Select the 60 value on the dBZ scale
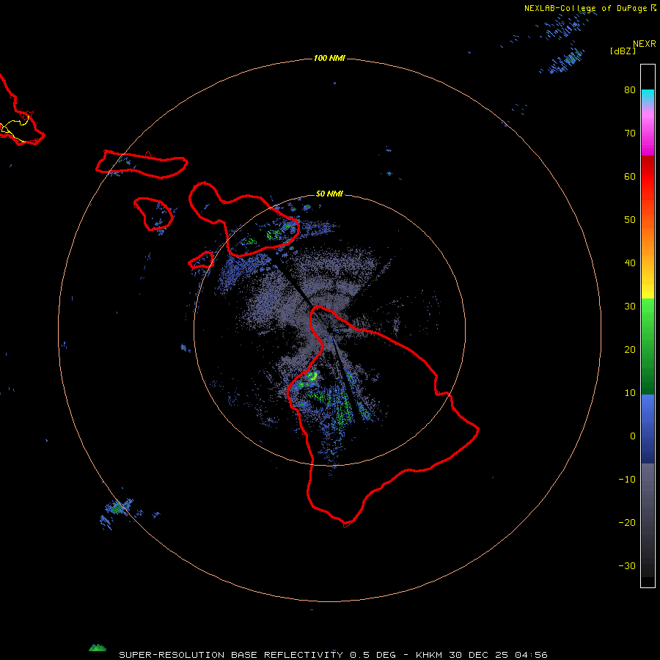This screenshot has height=660, width=660. pos(630,176)
